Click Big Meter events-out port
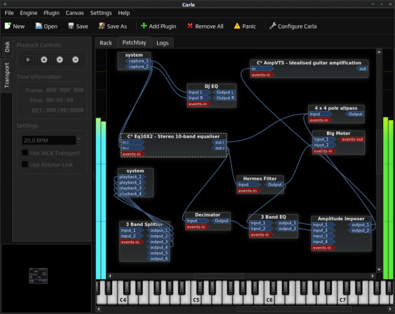 tap(351, 139)
